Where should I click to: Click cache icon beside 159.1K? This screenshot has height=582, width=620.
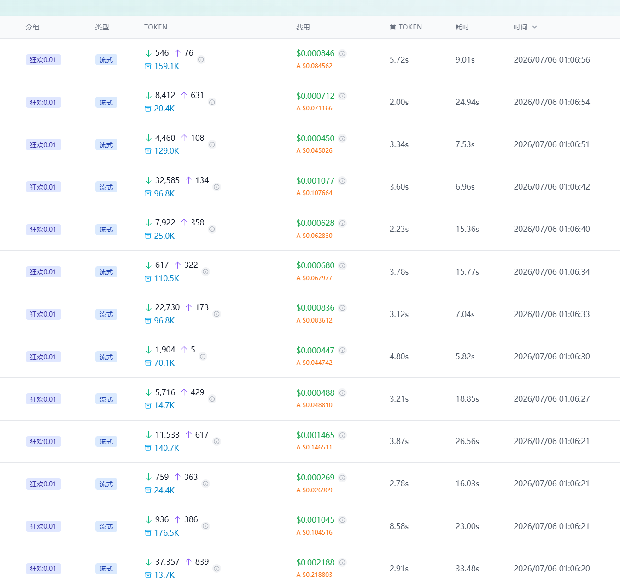(148, 66)
